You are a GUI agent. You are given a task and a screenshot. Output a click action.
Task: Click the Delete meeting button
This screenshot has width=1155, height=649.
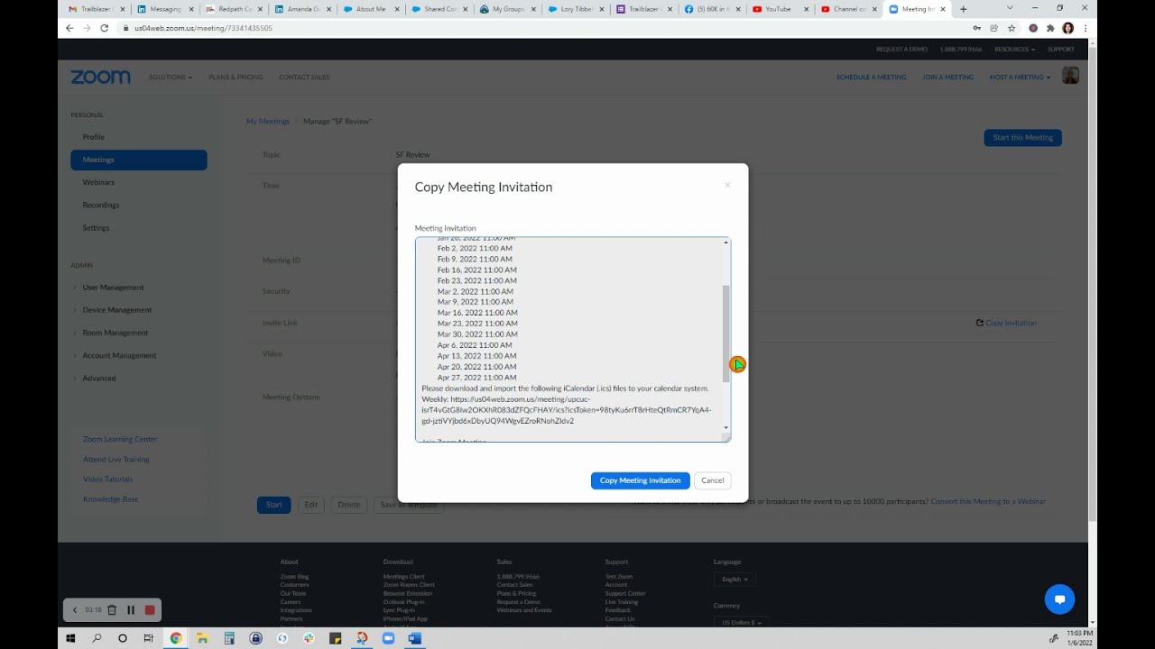tap(349, 505)
